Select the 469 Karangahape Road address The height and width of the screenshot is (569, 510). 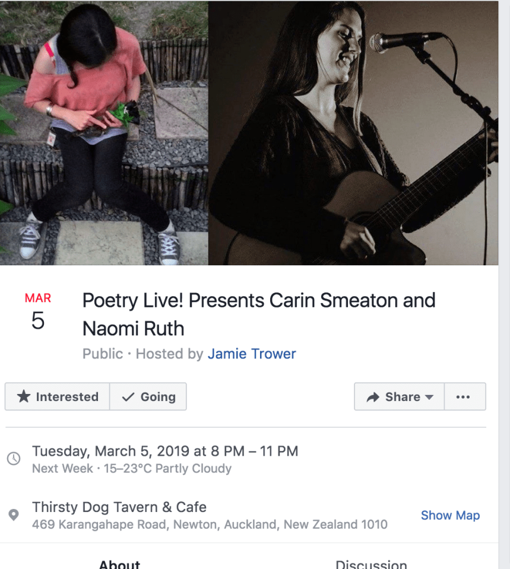tap(210, 525)
